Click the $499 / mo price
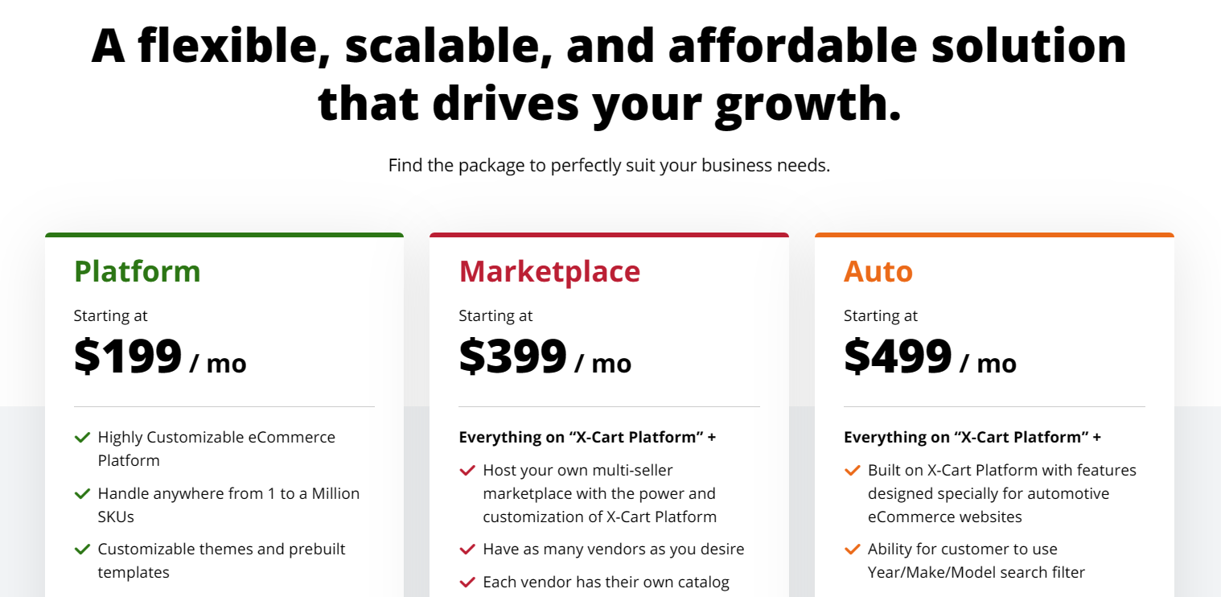 [x=930, y=357]
